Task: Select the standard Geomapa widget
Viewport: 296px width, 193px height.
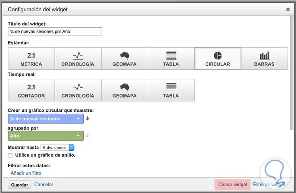Action: pos(124,59)
